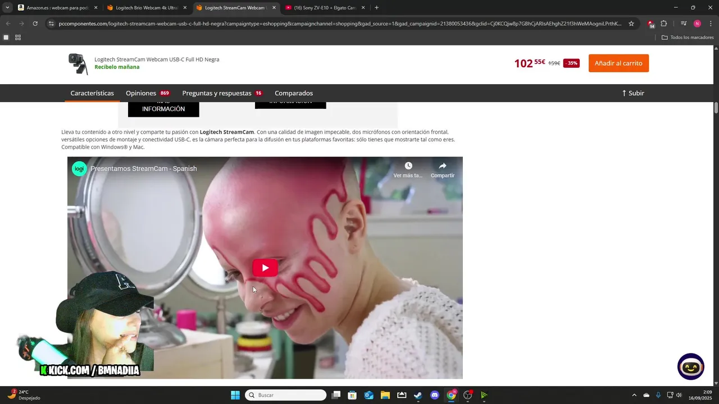This screenshot has width=719, height=404.
Task: Expand the tab search dropdown arrow
Action: pos(7,8)
